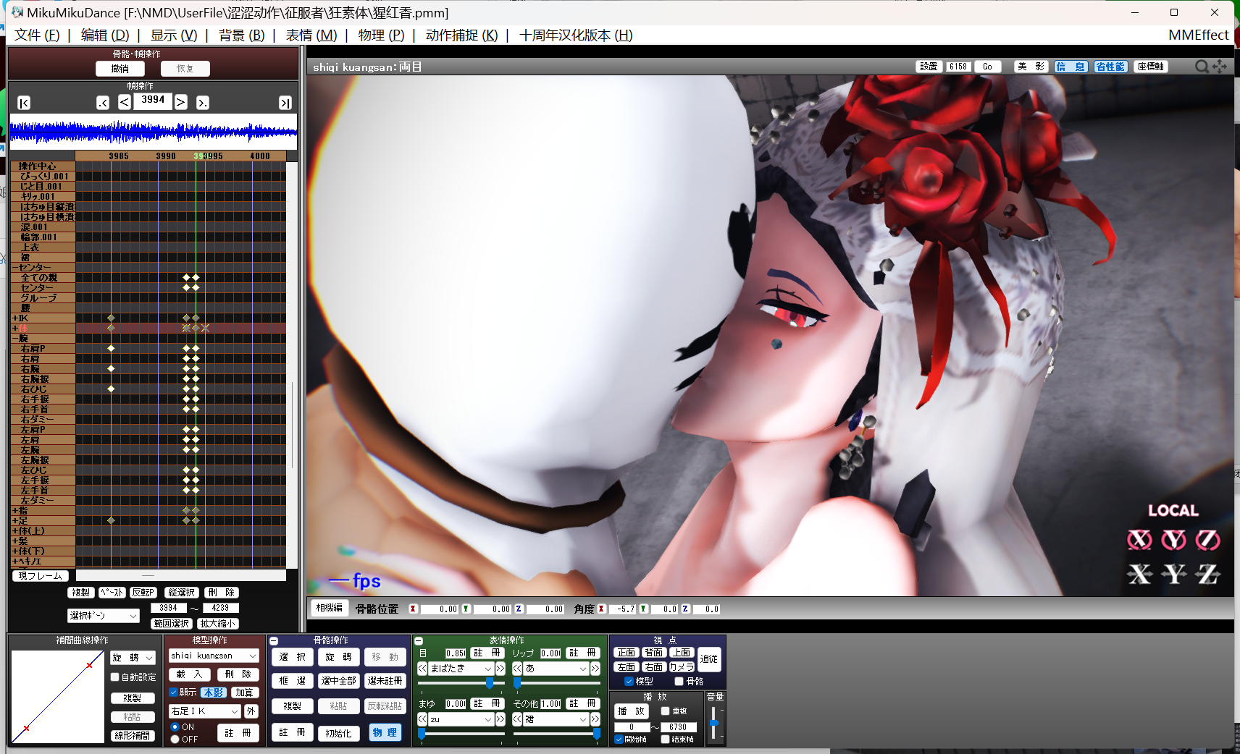This screenshot has width=1240, height=754.
Task: Next まゆ morph with >> arrow
Action: [500, 719]
